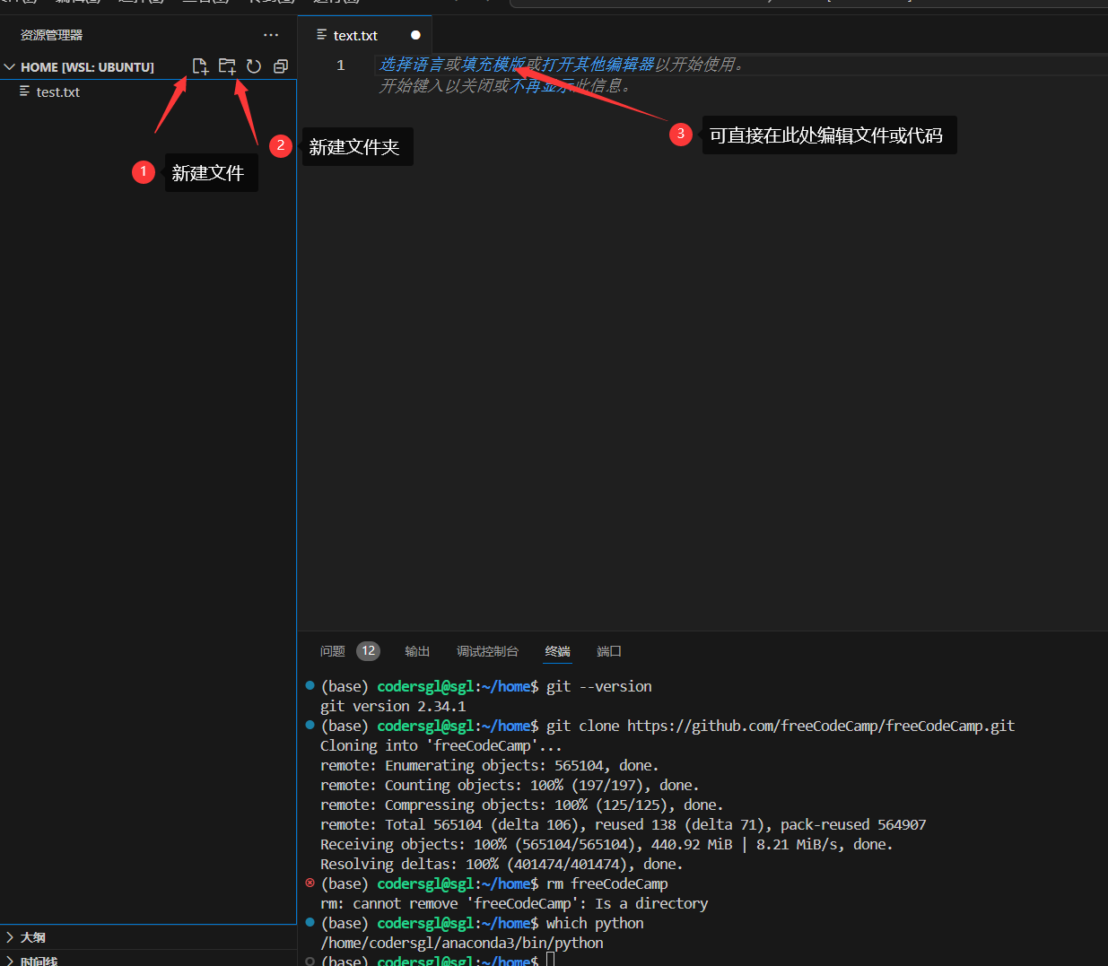Click the terminal input cursor at last prompt
The height and width of the screenshot is (966, 1108).
[550, 961]
